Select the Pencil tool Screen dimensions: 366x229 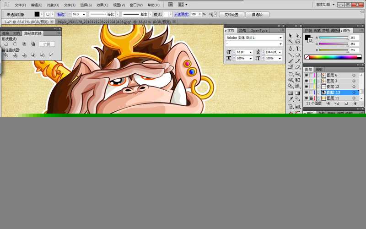[x=298, y=61]
